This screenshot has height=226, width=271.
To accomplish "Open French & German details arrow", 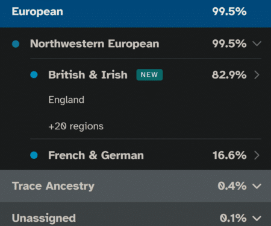I will click(257, 155).
